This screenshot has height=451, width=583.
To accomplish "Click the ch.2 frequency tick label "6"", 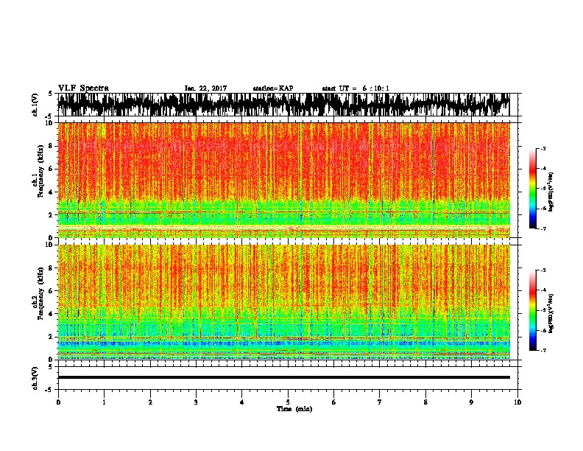I will tap(51, 291).
